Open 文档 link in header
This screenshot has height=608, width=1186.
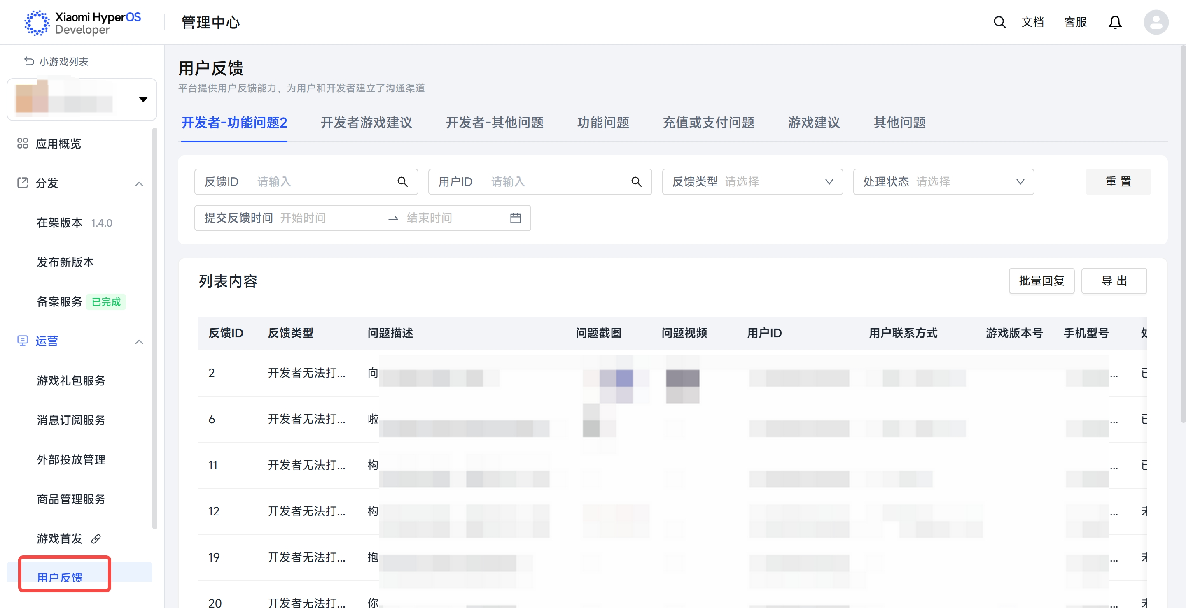click(x=1032, y=22)
